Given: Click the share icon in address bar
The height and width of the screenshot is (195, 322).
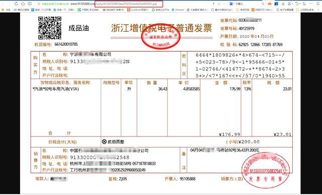Looking at the screenshot, I should coord(219,4).
